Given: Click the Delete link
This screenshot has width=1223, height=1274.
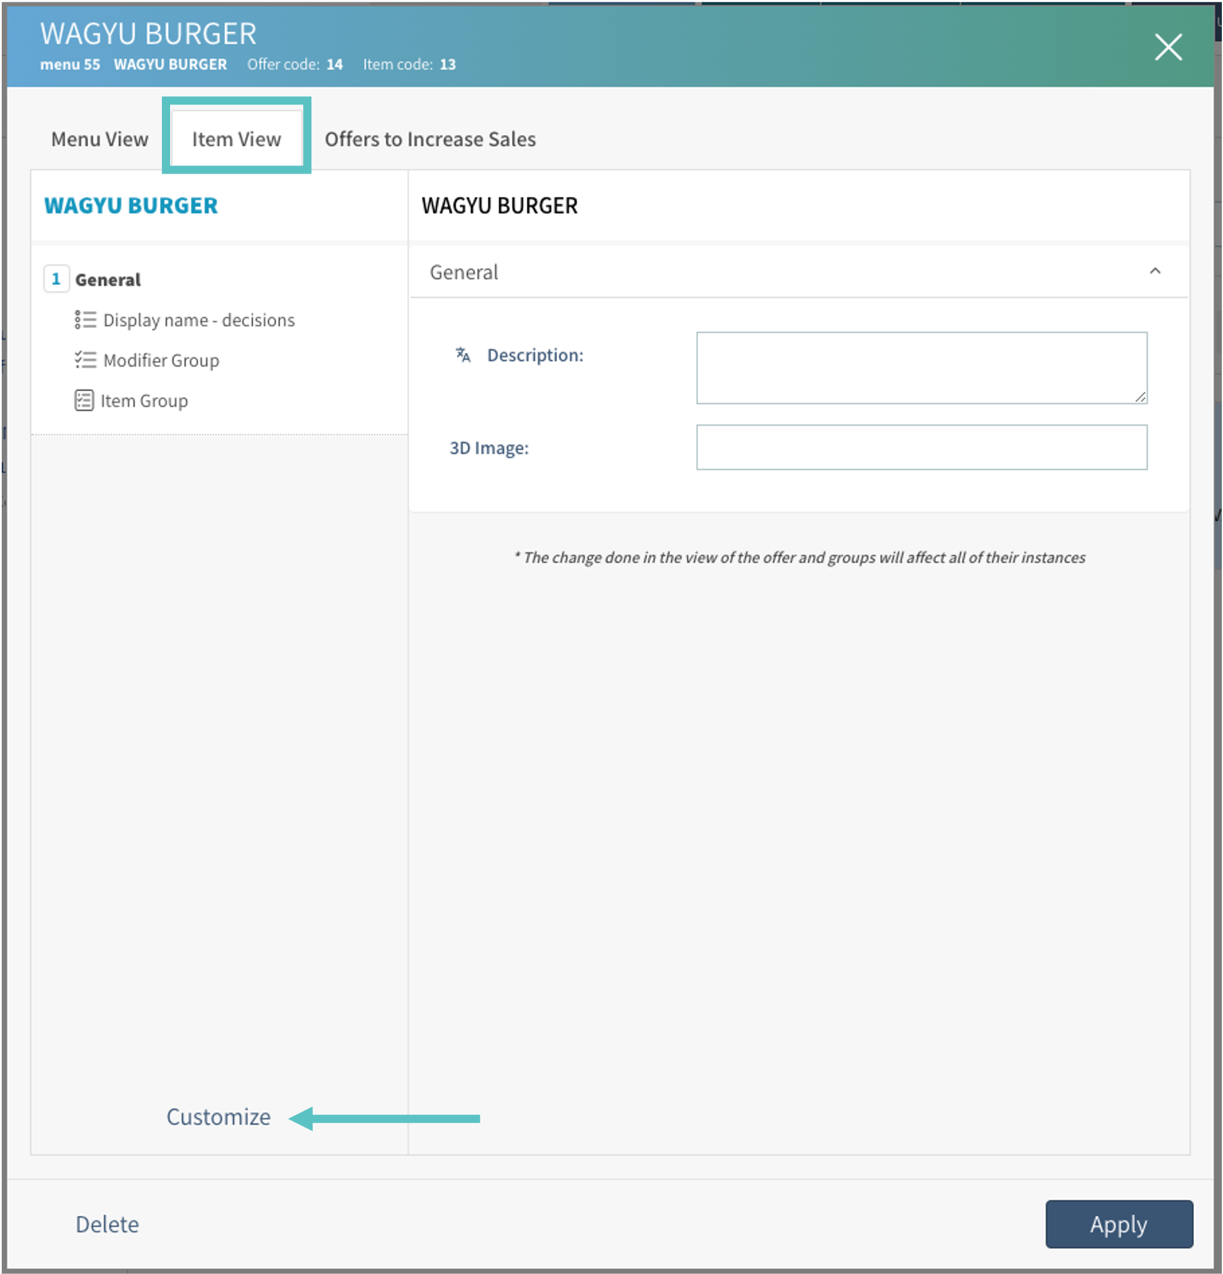Looking at the screenshot, I should (x=107, y=1224).
